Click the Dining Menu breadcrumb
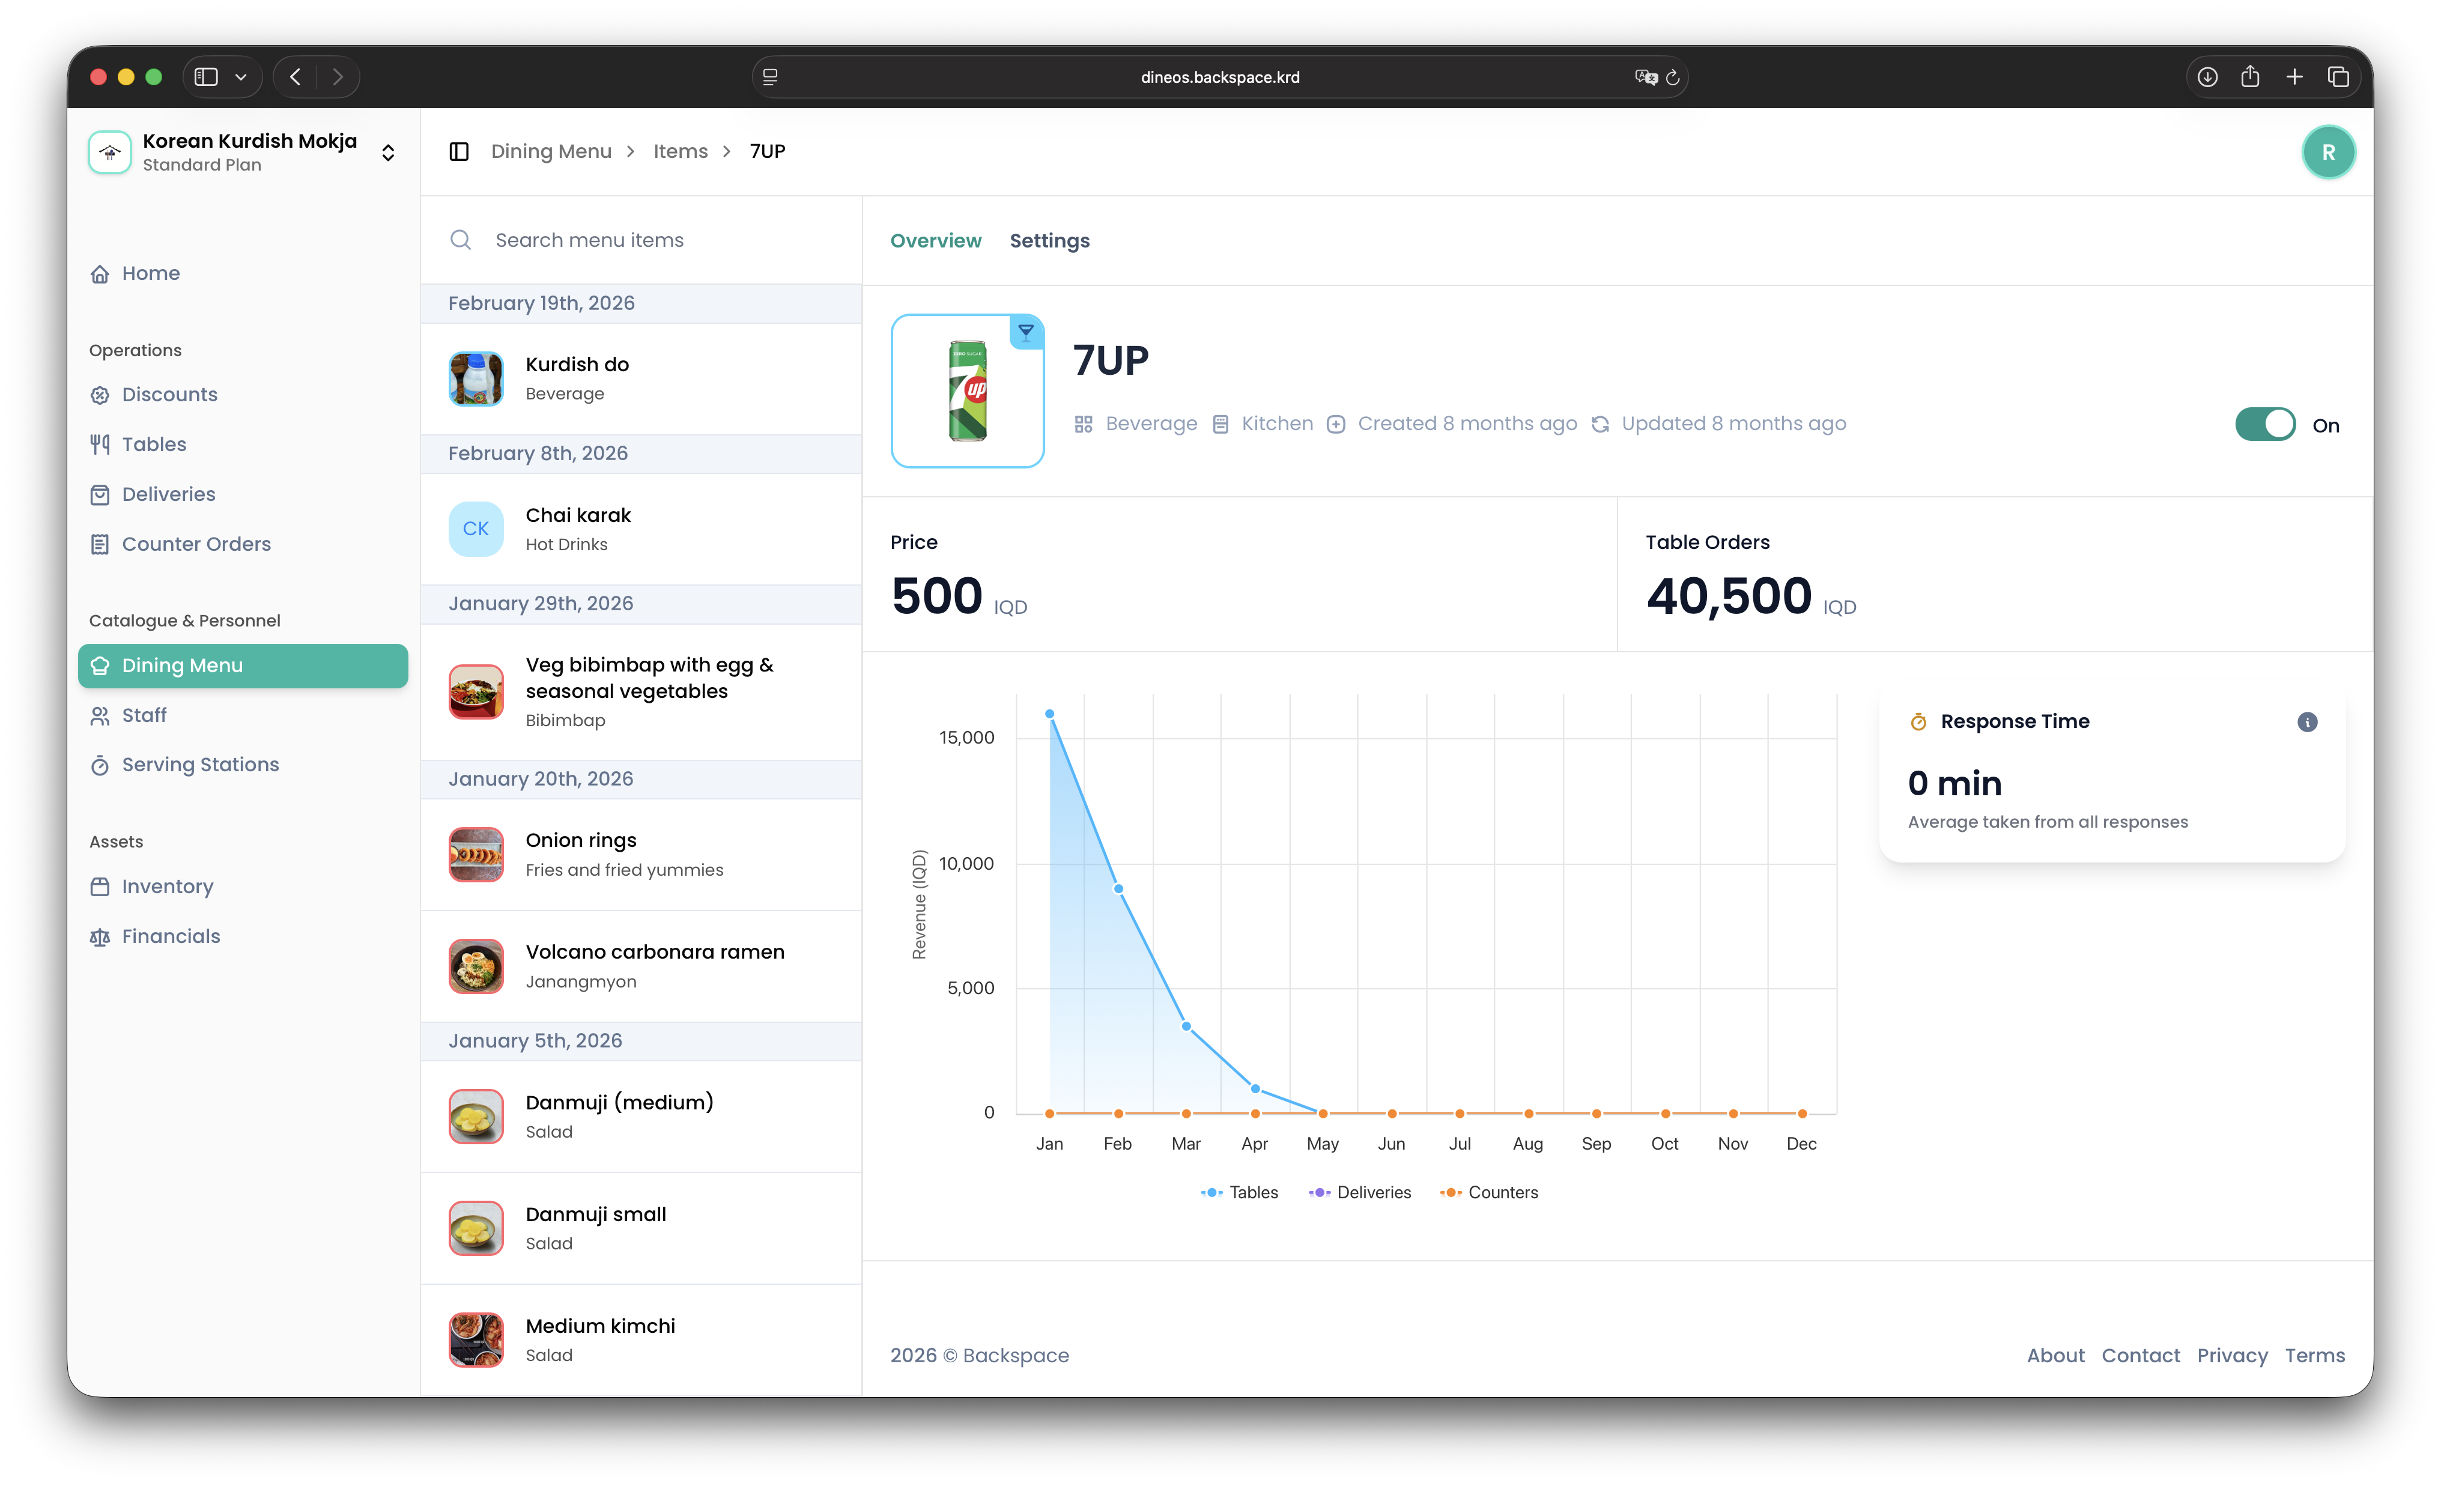The height and width of the screenshot is (1486, 2441). coord(551,151)
